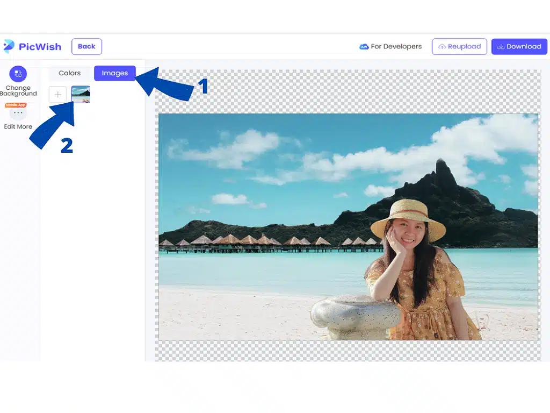The height and width of the screenshot is (413, 550).
Task: Click the Back button
Action: (86, 46)
